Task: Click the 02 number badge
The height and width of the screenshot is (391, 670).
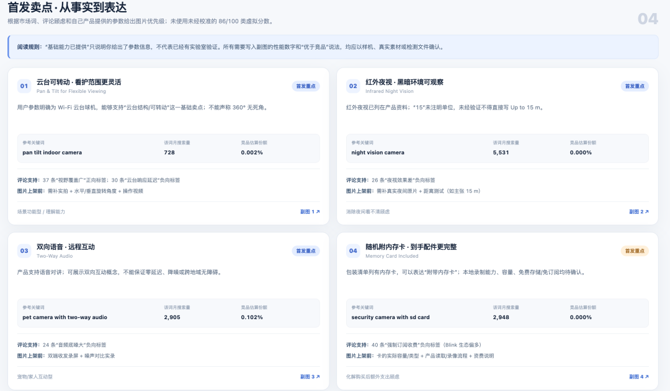Action: tap(353, 86)
